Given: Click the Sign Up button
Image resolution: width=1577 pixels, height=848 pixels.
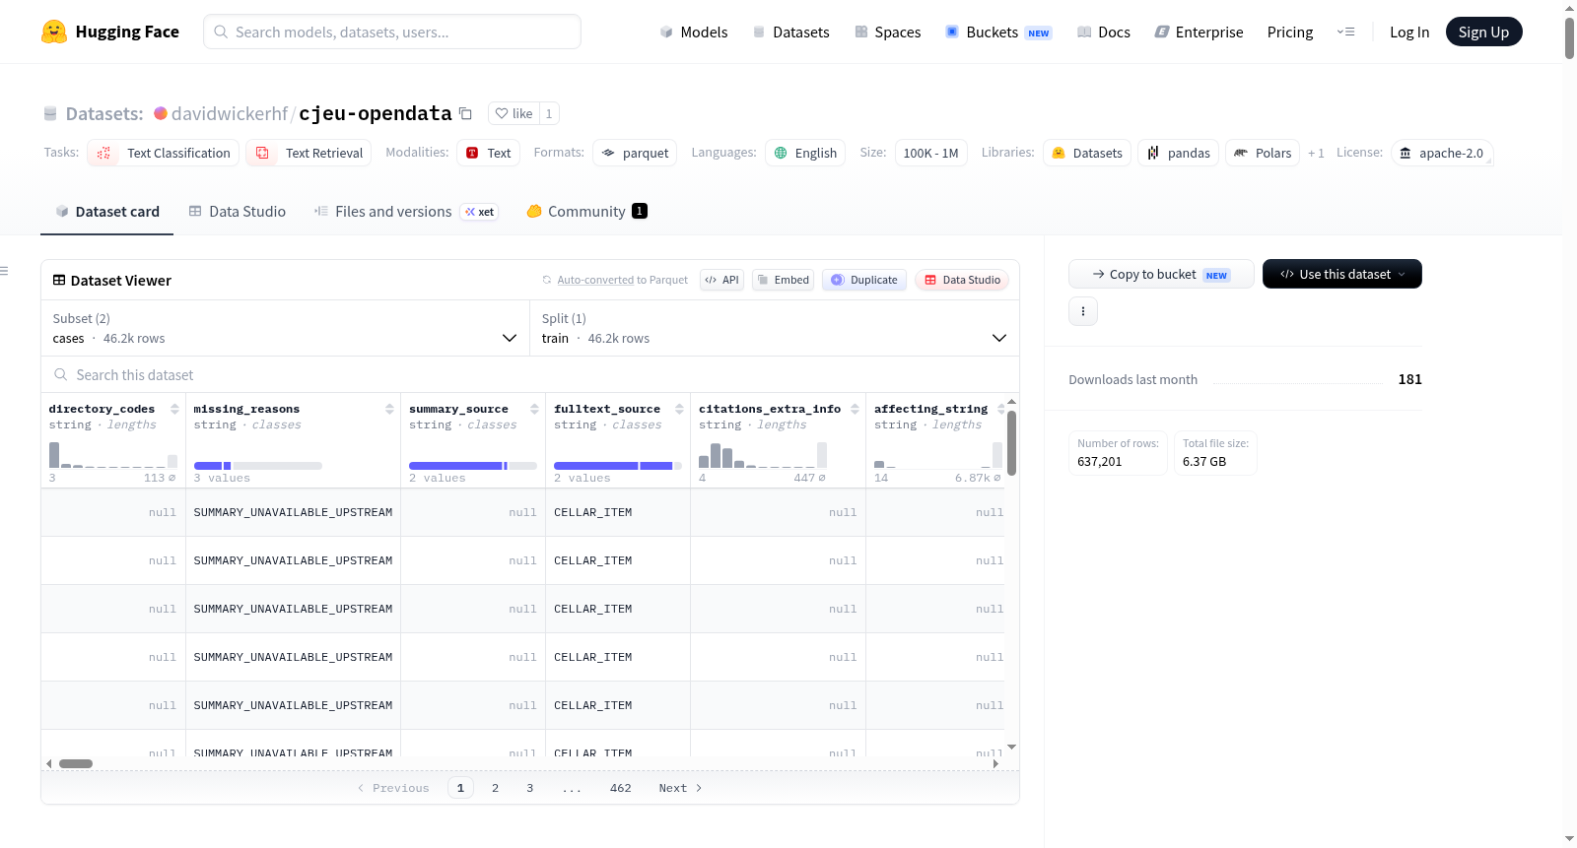Looking at the screenshot, I should 1483,32.
